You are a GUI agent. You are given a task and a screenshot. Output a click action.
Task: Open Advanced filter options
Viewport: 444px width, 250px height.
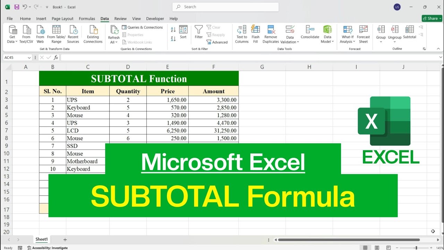tap(217, 42)
